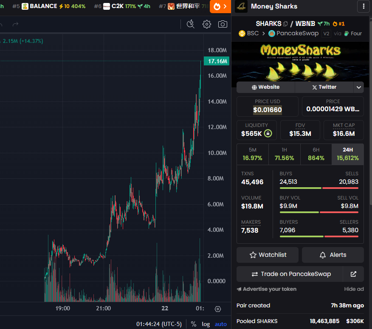The image size is (372, 329).
Task: Click the FDV $15.3M box
Action: point(300,130)
